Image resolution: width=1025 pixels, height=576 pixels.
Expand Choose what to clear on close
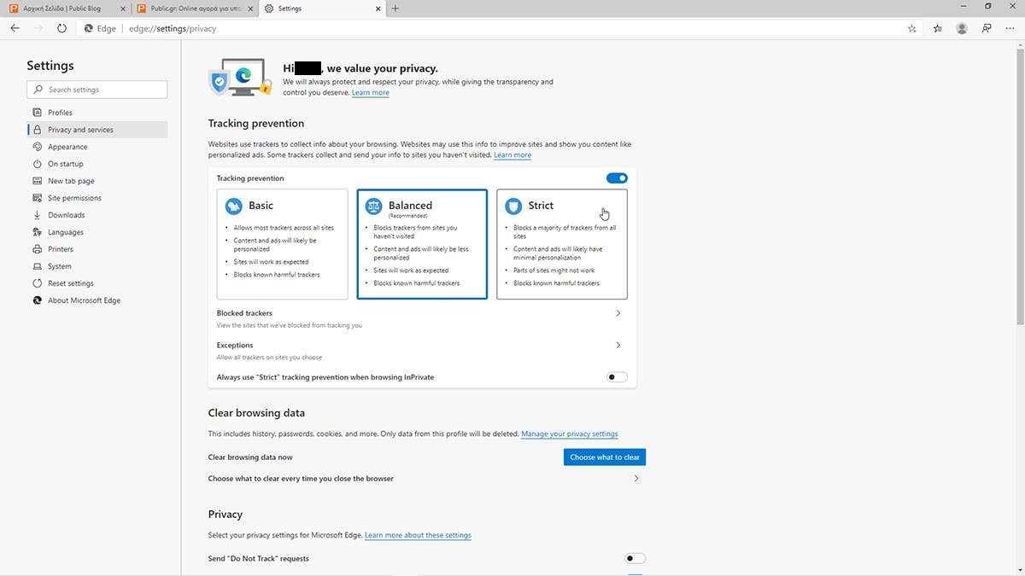(x=636, y=479)
